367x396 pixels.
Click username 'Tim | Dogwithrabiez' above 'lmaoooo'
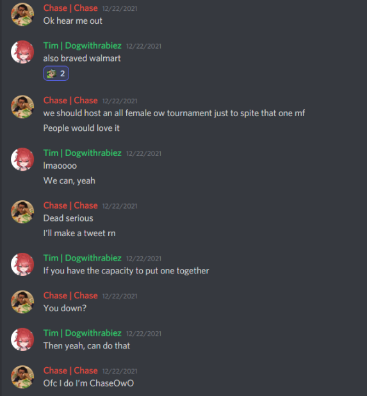click(x=83, y=153)
